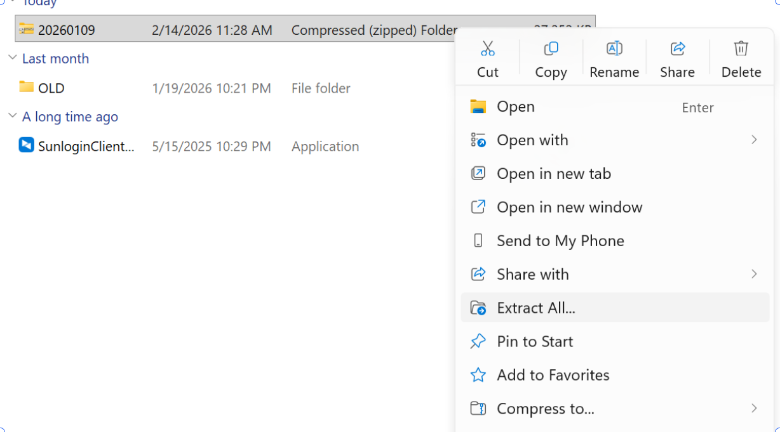Choose Extract All from context menu
The image size is (780, 432).
[x=535, y=308]
